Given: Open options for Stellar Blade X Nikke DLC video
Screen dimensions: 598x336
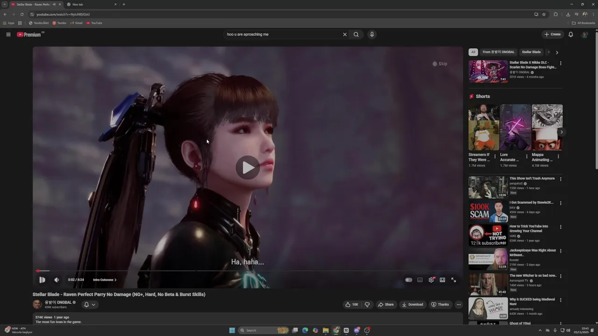Looking at the screenshot, I should click(561, 63).
